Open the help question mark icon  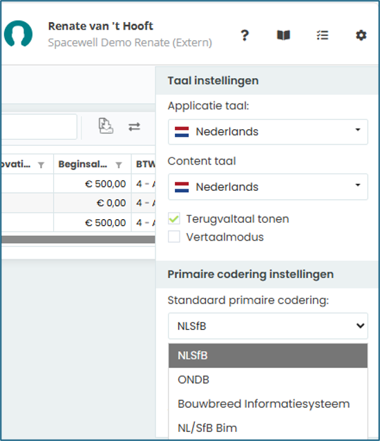point(245,35)
